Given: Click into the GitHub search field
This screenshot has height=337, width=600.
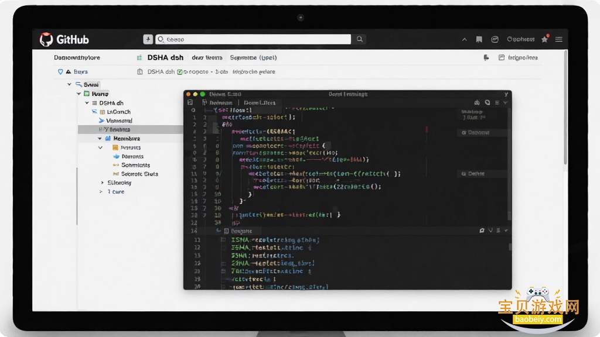Looking at the screenshot, I should pos(253,39).
